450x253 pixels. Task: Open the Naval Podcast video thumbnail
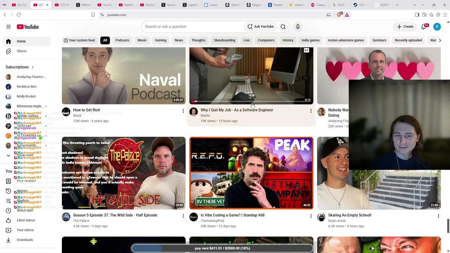tap(124, 76)
